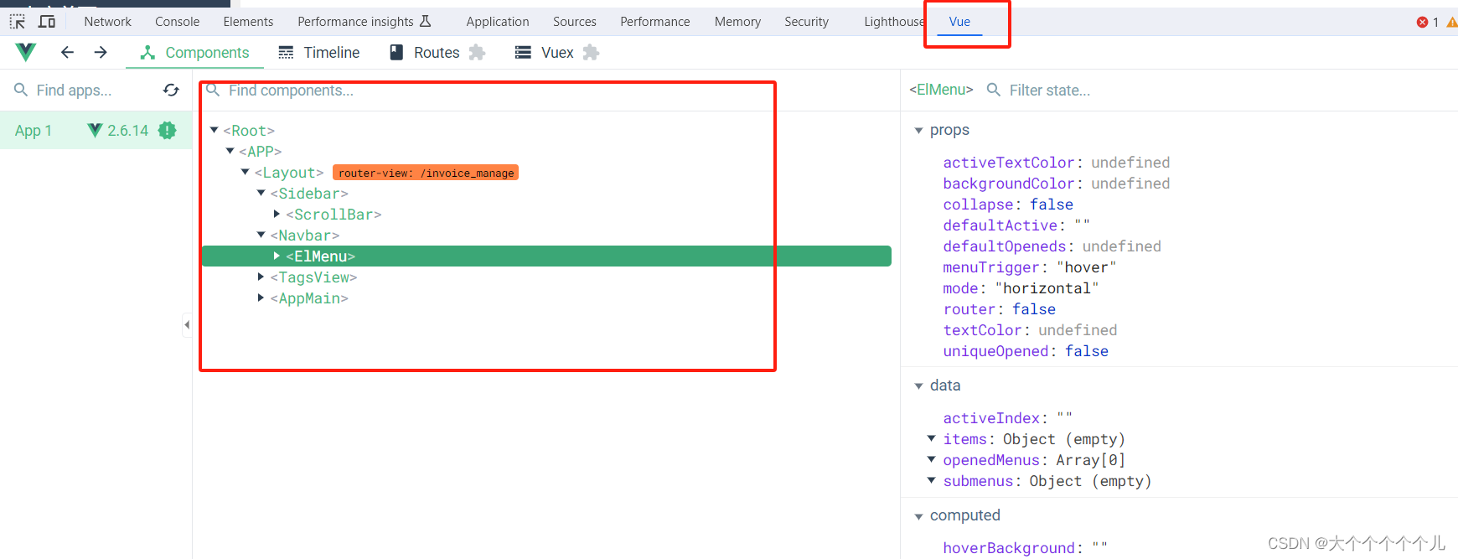Collapse the Navbar tree node arrow

point(261,235)
